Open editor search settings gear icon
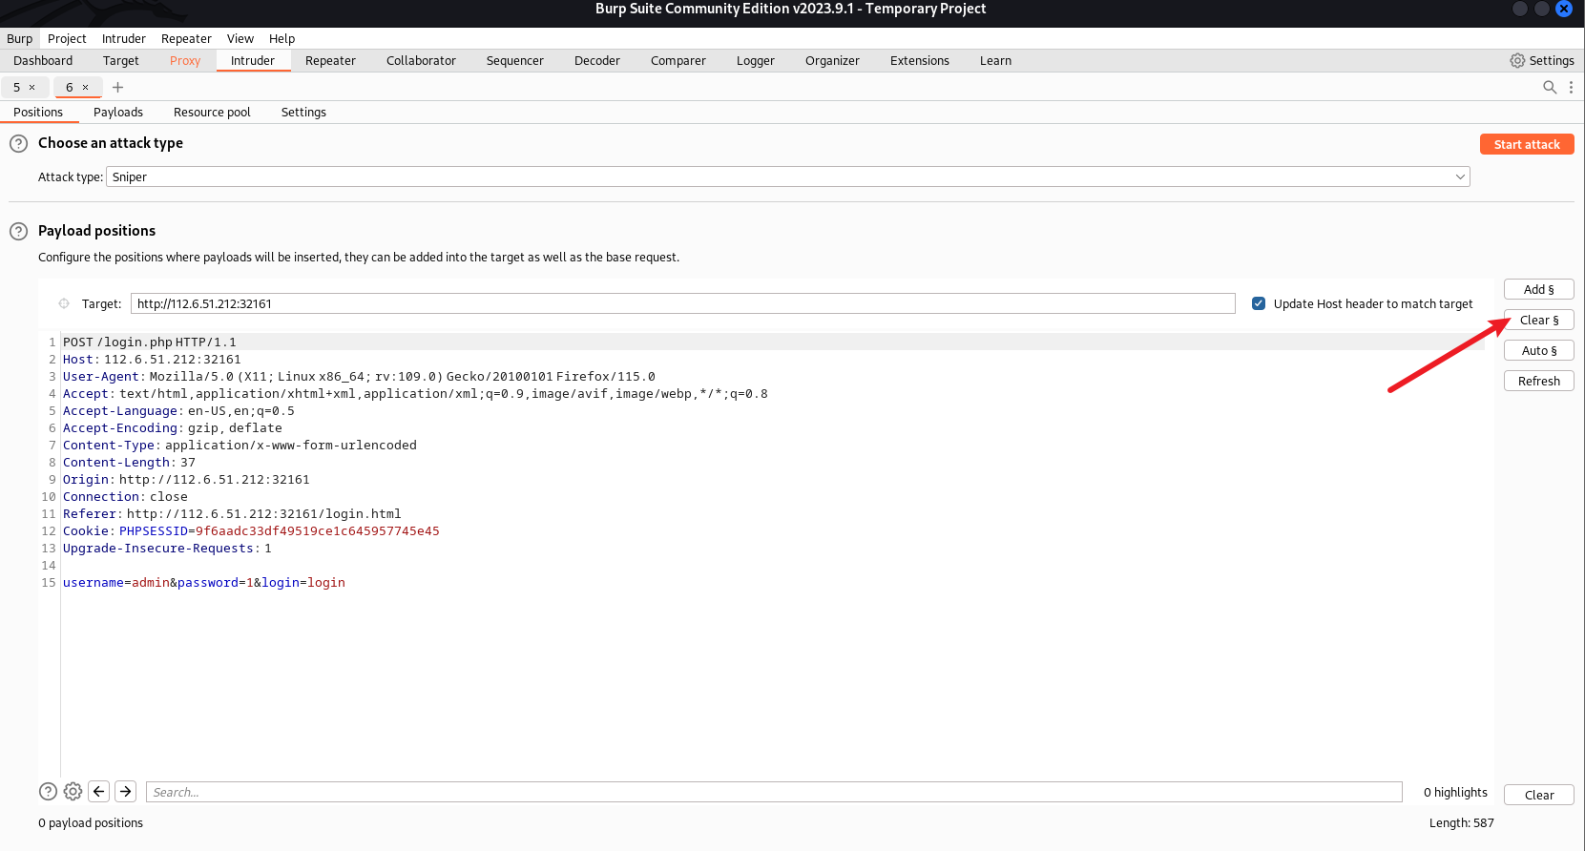Image resolution: width=1585 pixels, height=851 pixels. [73, 791]
